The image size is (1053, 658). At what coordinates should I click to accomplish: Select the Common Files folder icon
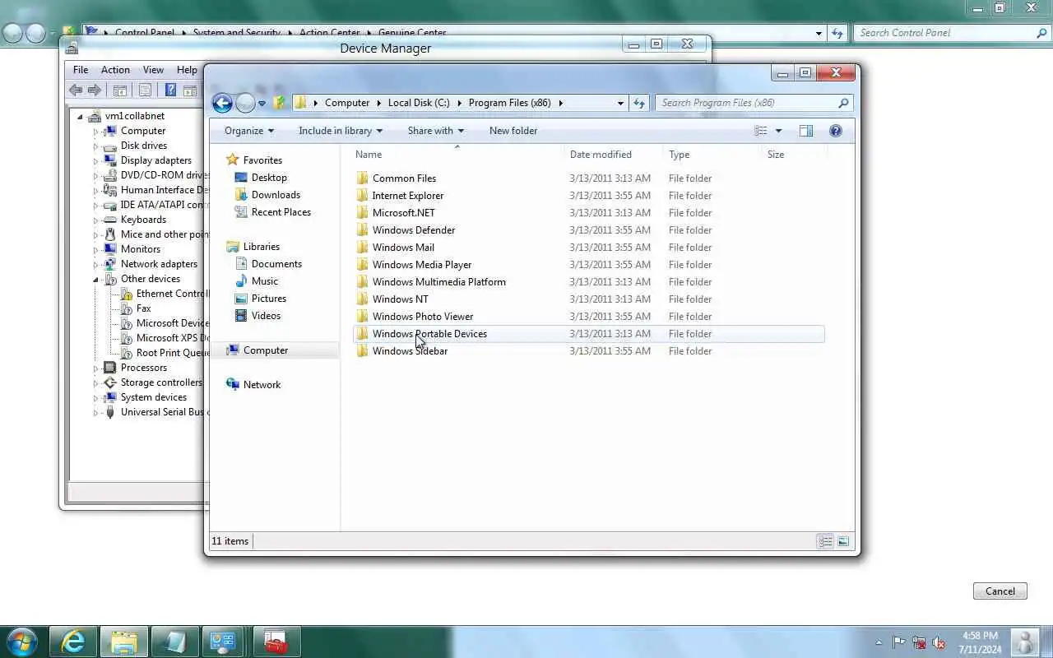point(363,178)
